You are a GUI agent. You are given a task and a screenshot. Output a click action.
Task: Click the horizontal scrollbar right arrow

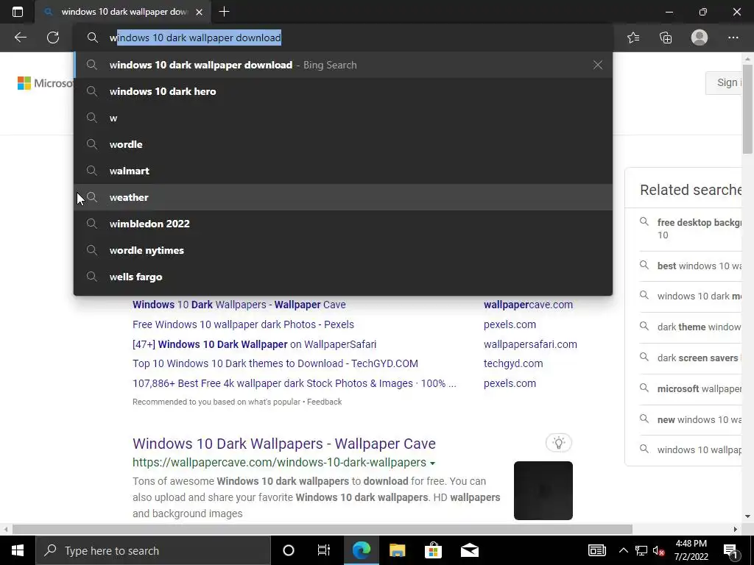pyautogui.click(x=736, y=529)
